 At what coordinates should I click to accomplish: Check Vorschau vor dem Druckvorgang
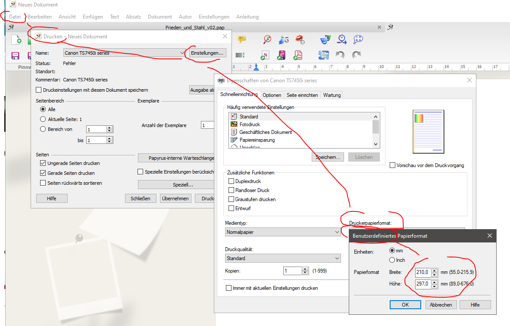click(393, 165)
